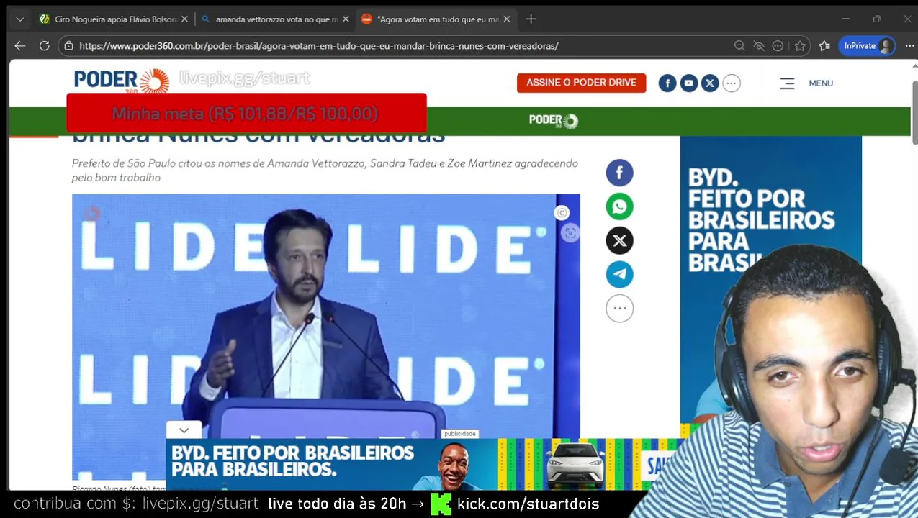918x518 pixels.
Task: Open the BYD sidebar advertisement
Action: point(770,281)
